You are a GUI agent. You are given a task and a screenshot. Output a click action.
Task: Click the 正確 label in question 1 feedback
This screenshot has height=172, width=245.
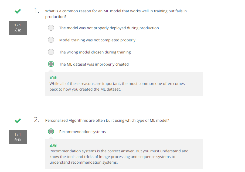[53, 78]
